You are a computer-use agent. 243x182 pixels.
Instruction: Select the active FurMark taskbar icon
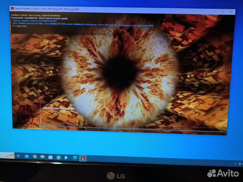point(83,158)
